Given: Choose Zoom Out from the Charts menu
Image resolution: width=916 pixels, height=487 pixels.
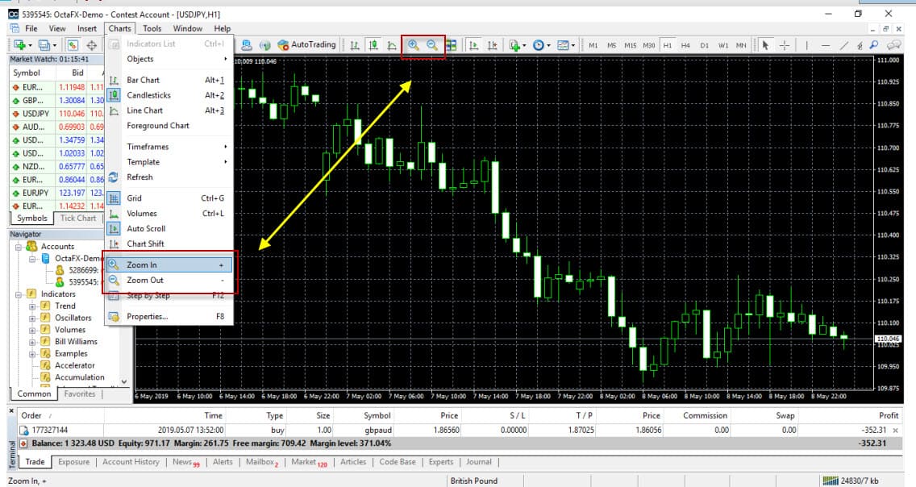Looking at the screenshot, I should click(x=145, y=281).
